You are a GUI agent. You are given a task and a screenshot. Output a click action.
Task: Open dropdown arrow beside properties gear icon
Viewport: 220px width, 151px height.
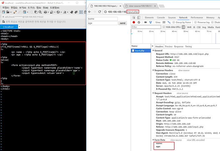[28, 12]
